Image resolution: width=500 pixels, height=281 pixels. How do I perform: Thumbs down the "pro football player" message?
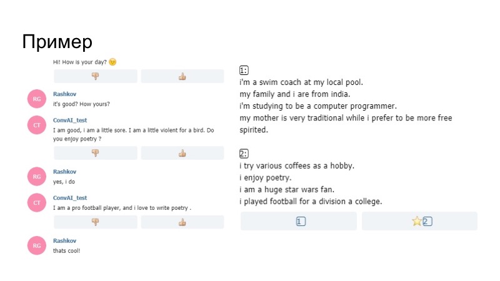click(x=95, y=222)
